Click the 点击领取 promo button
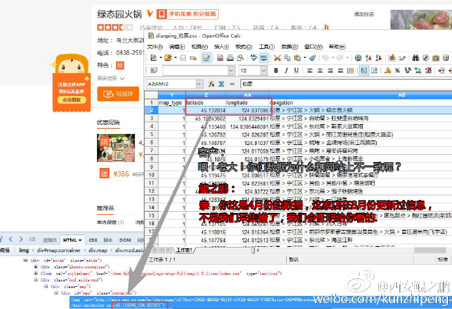This screenshot has height=309, width=452. pos(71,100)
